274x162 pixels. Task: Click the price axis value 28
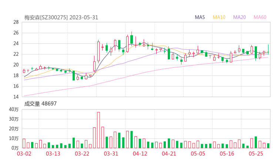click(16, 22)
